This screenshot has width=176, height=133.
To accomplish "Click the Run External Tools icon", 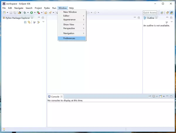I will [x=38, y=13].
